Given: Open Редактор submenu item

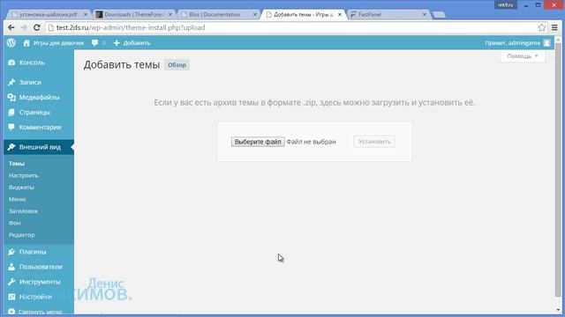Looking at the screenshot, I should pyautogui.click(x=21, y=235).
